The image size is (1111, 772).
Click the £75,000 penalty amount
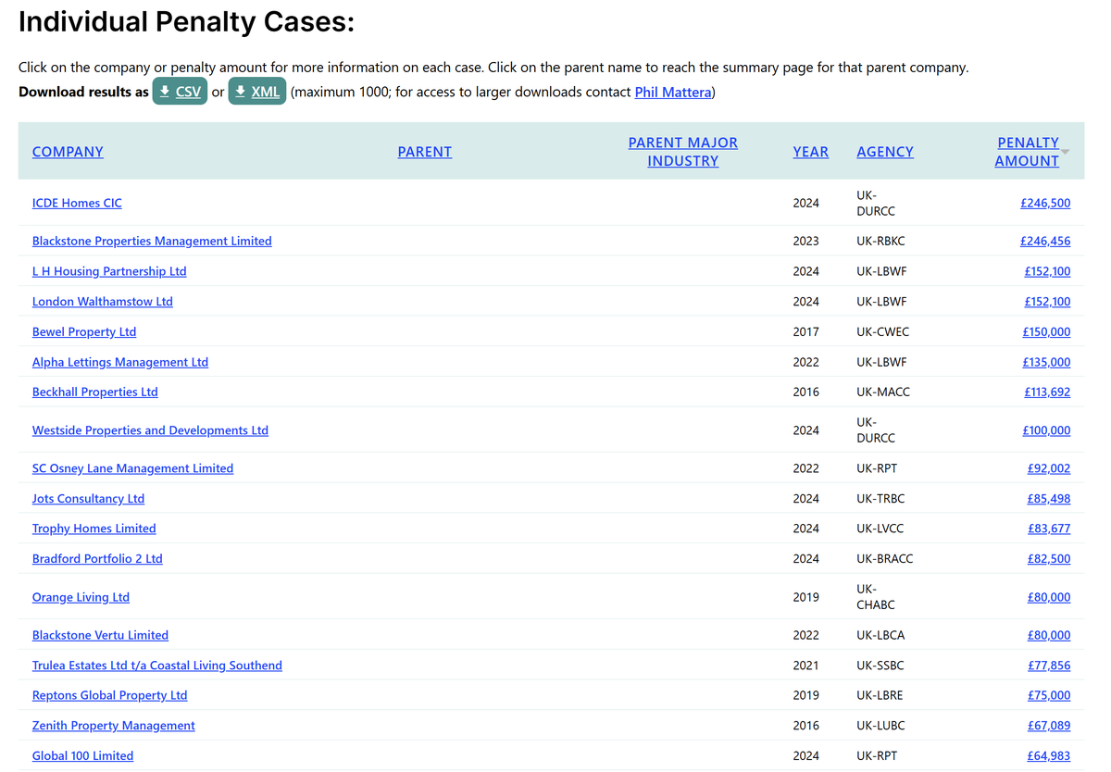click(1049, 695)
